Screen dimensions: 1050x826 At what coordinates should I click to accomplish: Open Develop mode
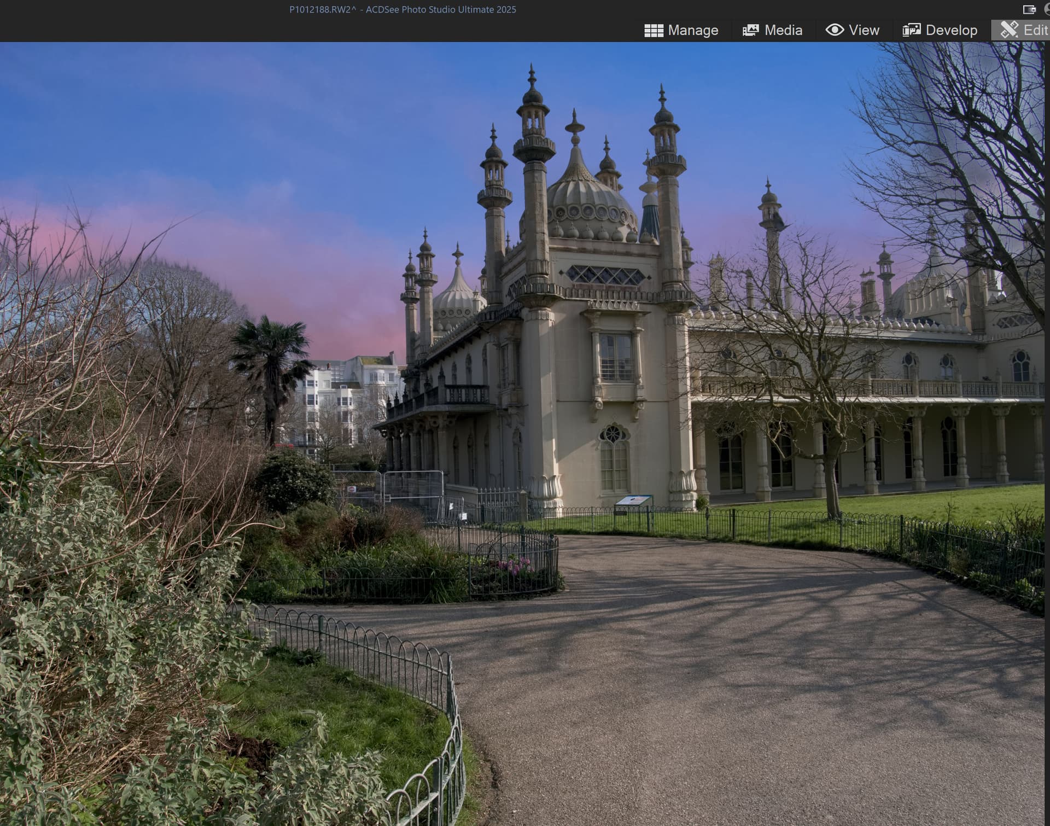tap(940, 30)
